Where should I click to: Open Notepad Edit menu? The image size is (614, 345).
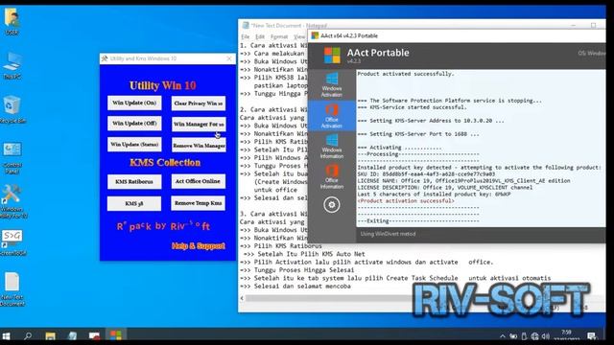260,36
